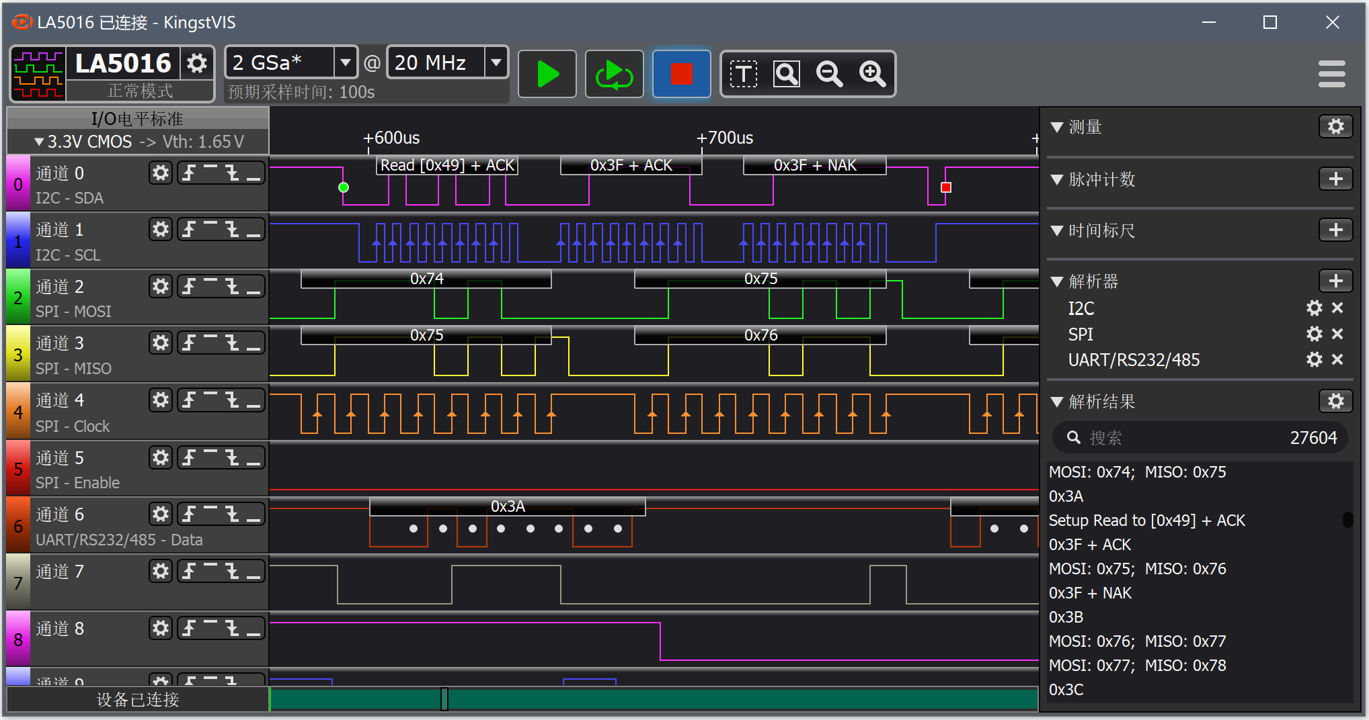Set falling edge trigger on channel 5
Image resolution: width=1369 pixels, height=720 pixels.
point(233,458)
